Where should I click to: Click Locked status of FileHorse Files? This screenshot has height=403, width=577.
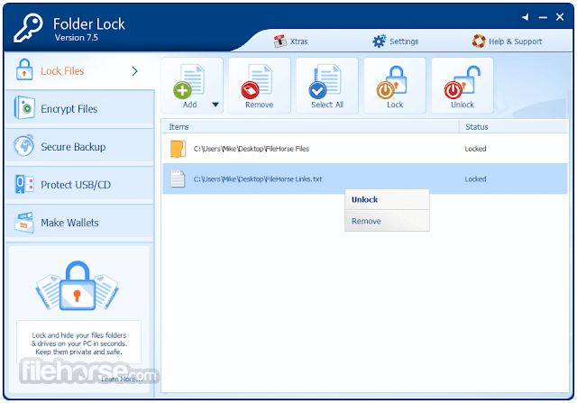click(475, 149)
